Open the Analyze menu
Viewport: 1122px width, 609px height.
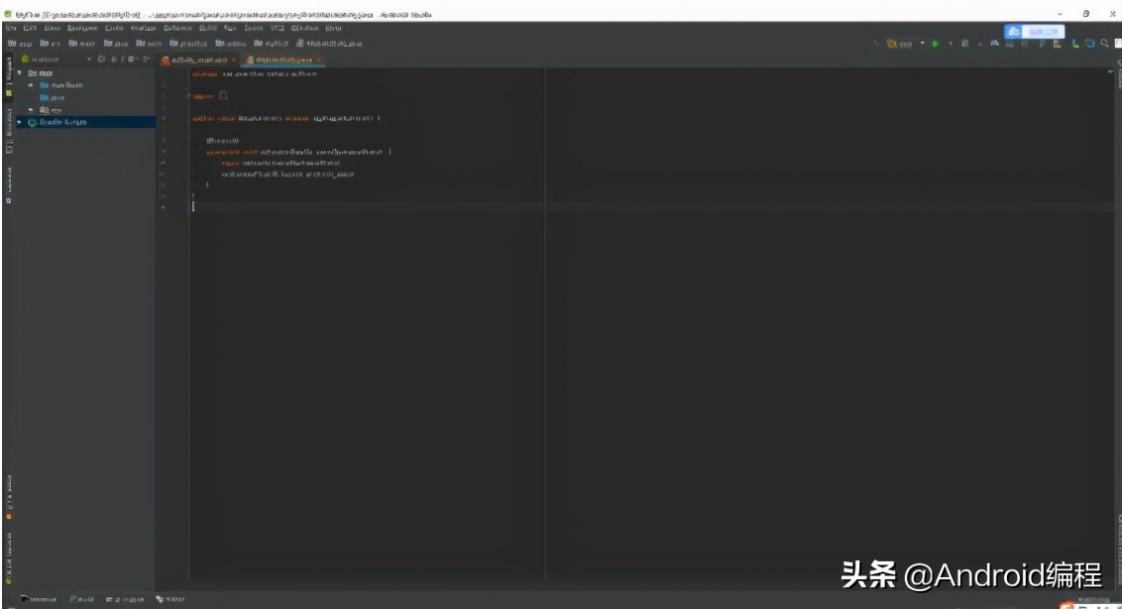pos(143,28)
